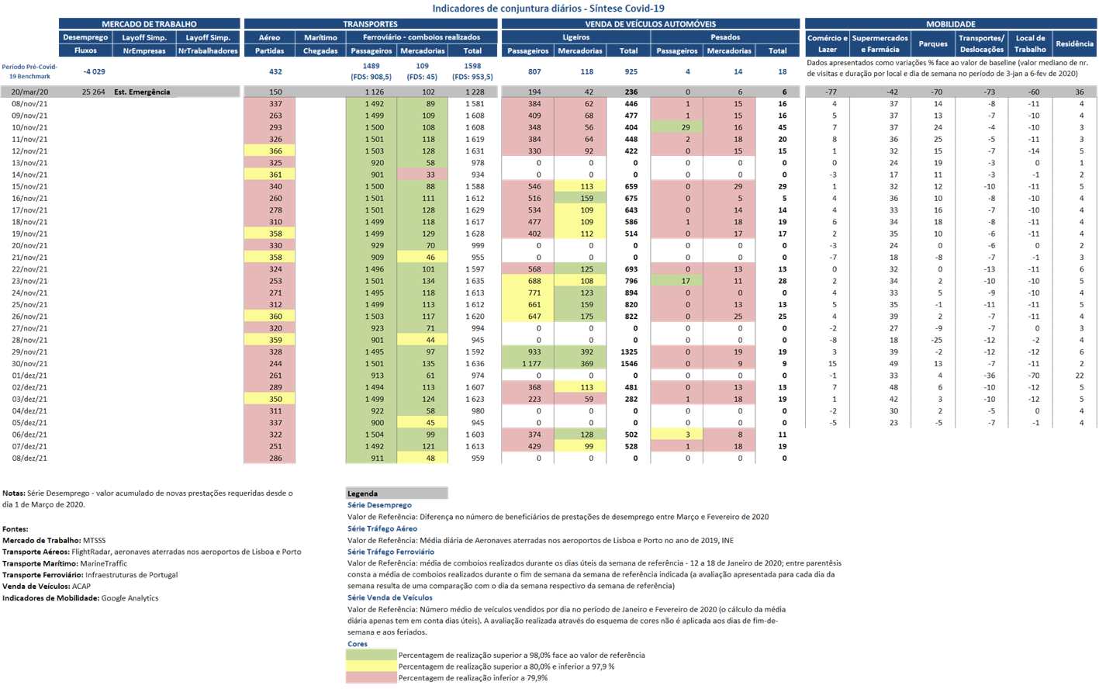Select the Ligeiros column header

click(575, 37)
